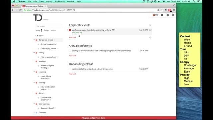Open Weekly progress meeting project

pos(47,67)
